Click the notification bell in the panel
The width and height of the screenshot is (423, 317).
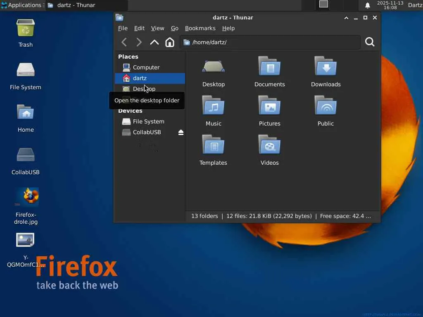tap(367, 5)
